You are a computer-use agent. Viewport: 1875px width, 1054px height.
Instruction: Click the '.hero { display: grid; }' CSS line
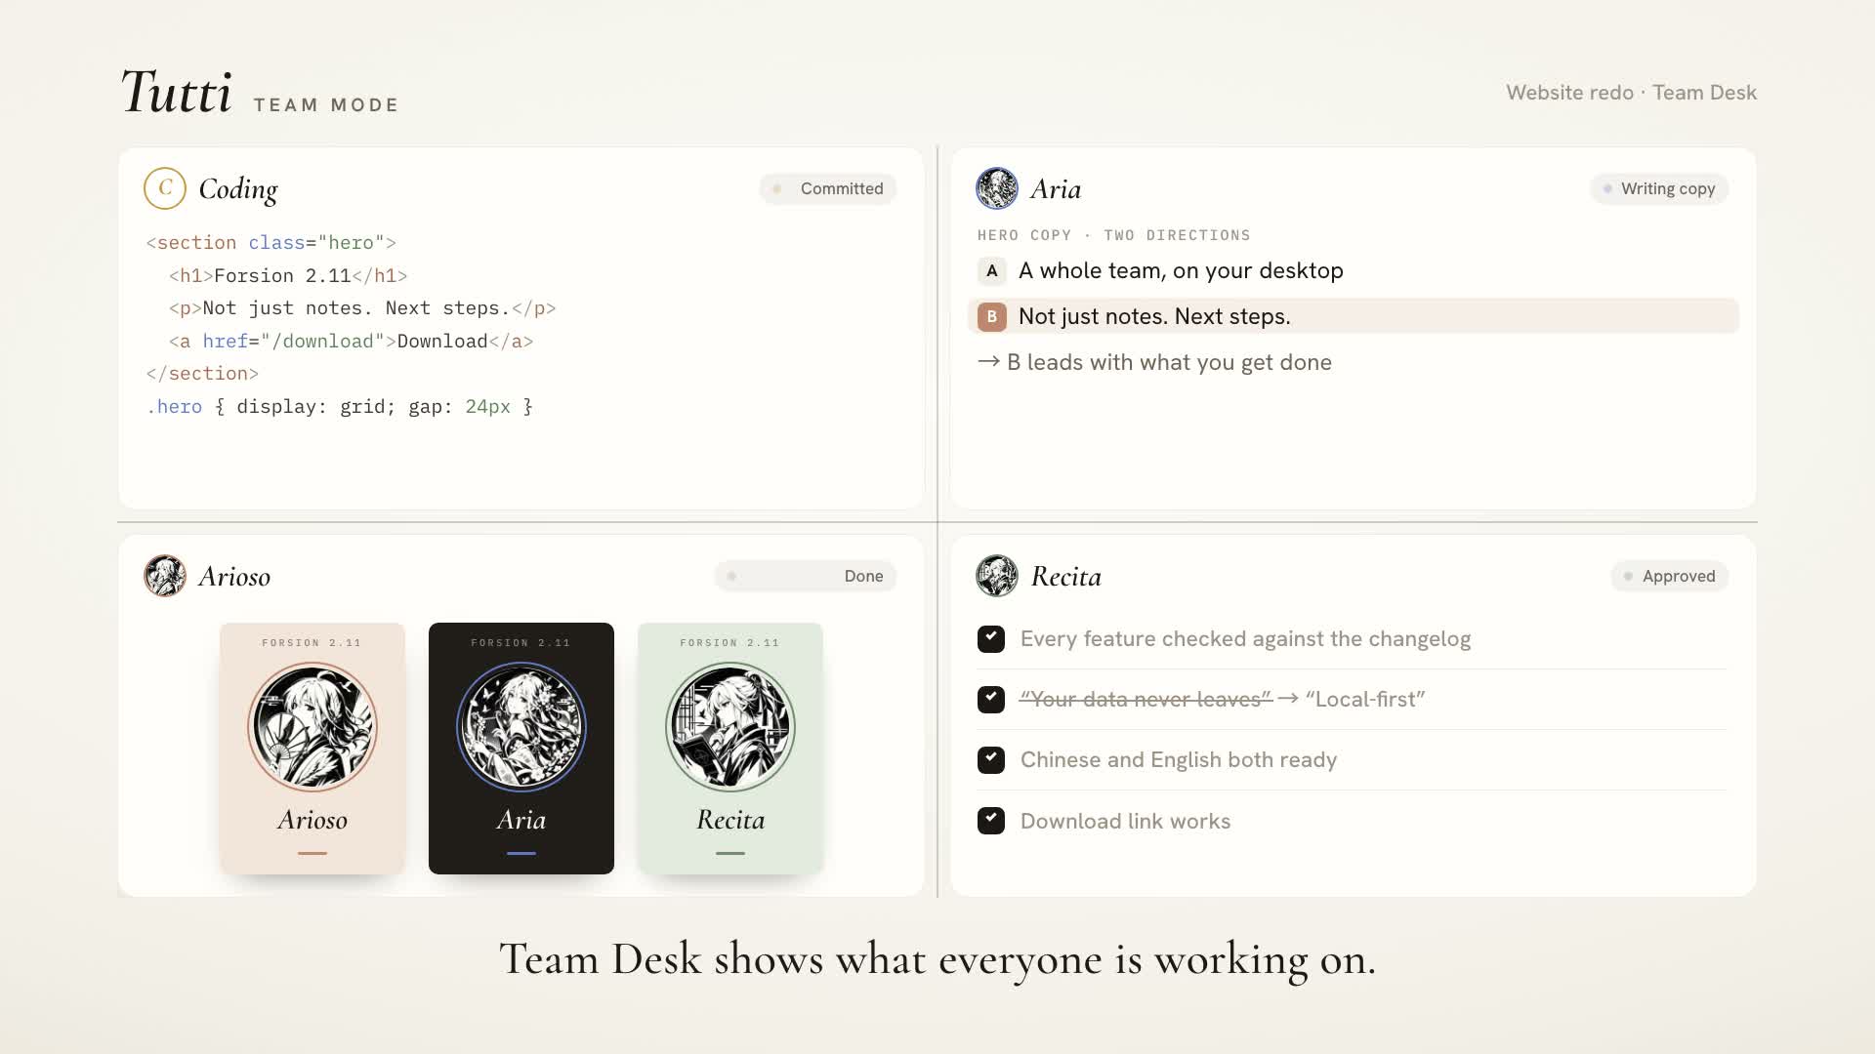tap(340, 406)
